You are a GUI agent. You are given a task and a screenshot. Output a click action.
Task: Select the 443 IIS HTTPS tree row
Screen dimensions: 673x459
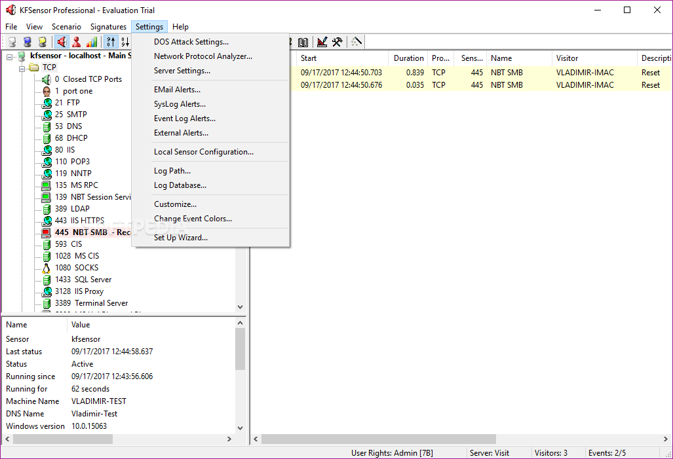coord(79,221)
